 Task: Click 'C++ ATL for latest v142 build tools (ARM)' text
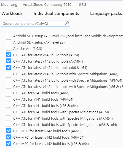[46, 55]
